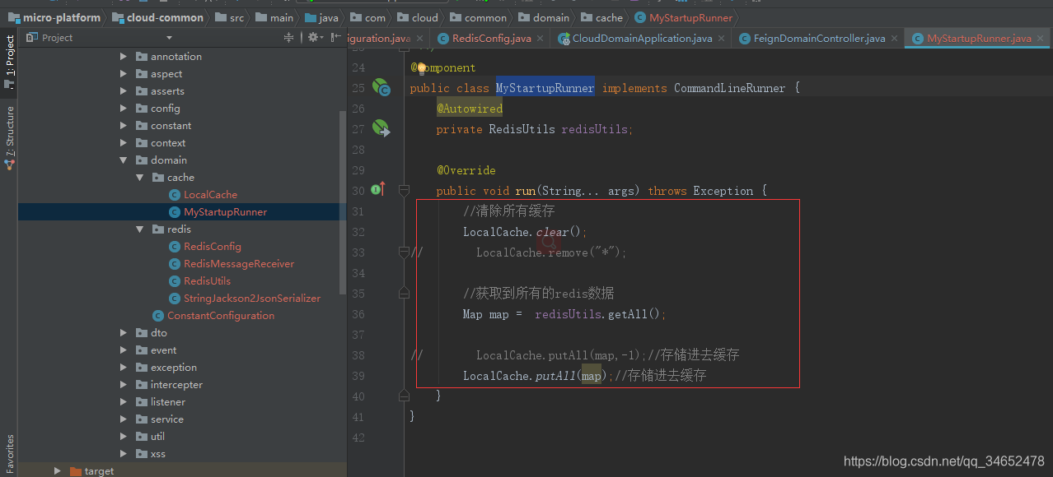This screenshot has width=1053, height=477.
Task: Toggle the 7: Structure tool window button
Action: tap(9, 137)
